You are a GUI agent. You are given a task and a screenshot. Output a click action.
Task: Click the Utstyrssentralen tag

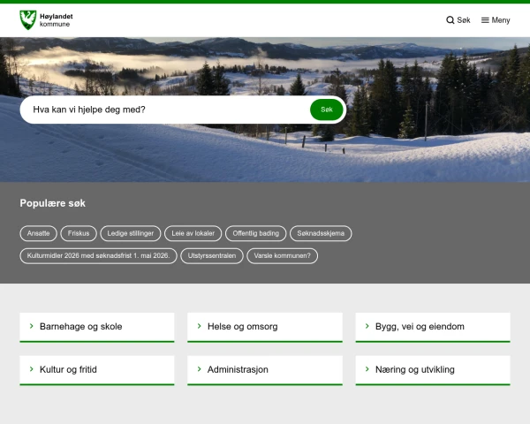[211, 255]
